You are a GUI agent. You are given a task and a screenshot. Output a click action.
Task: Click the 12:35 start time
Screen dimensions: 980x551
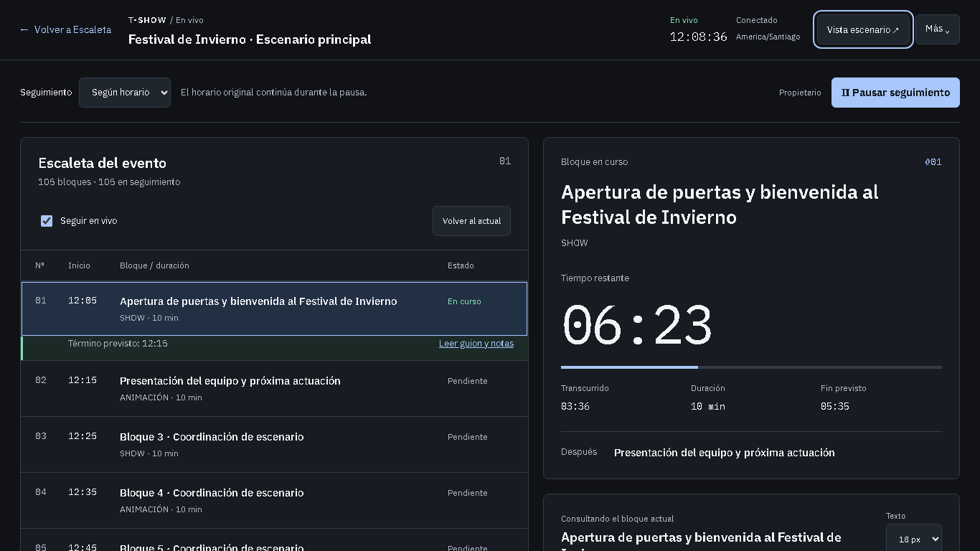(83, 492)
